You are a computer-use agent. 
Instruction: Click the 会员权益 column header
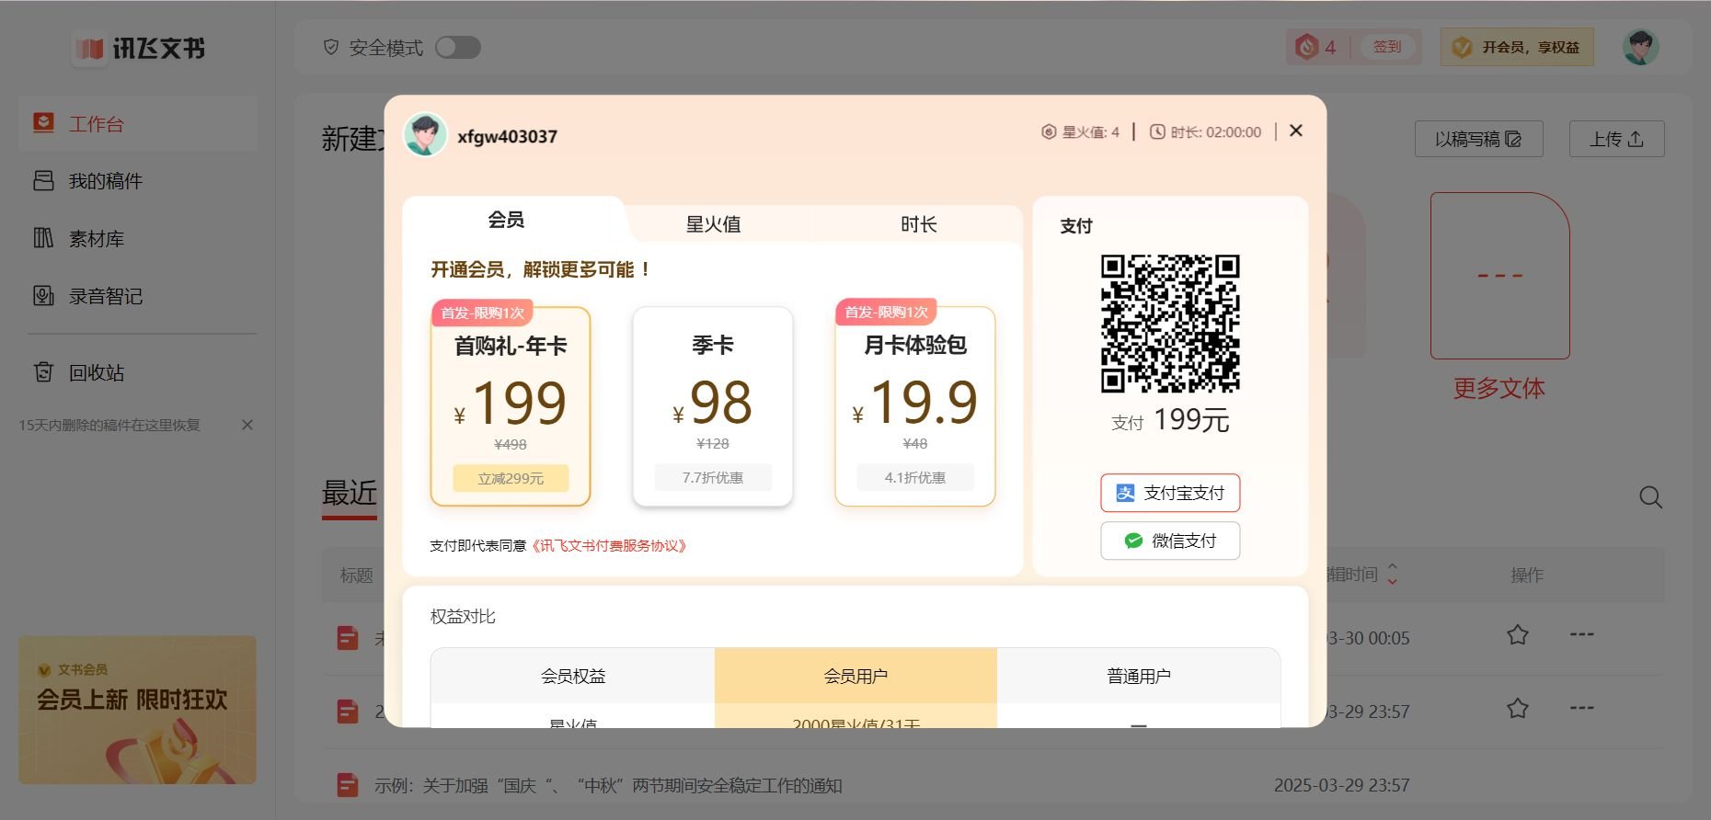(573, 676)
